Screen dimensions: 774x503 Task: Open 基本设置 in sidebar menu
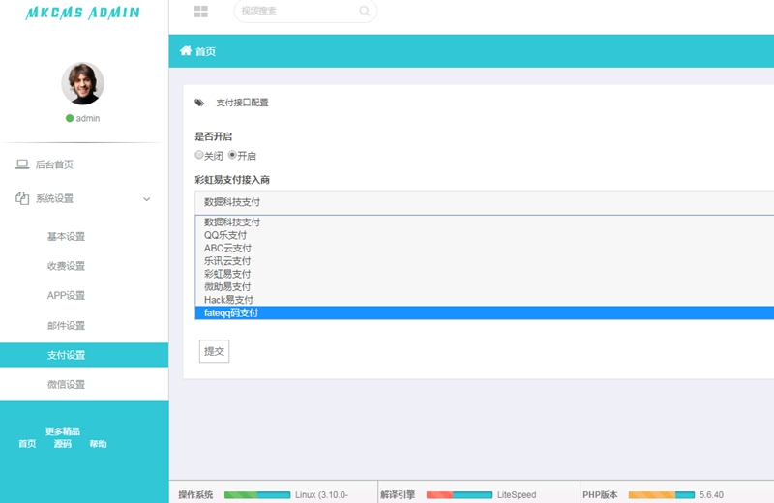tap(66, 237)
